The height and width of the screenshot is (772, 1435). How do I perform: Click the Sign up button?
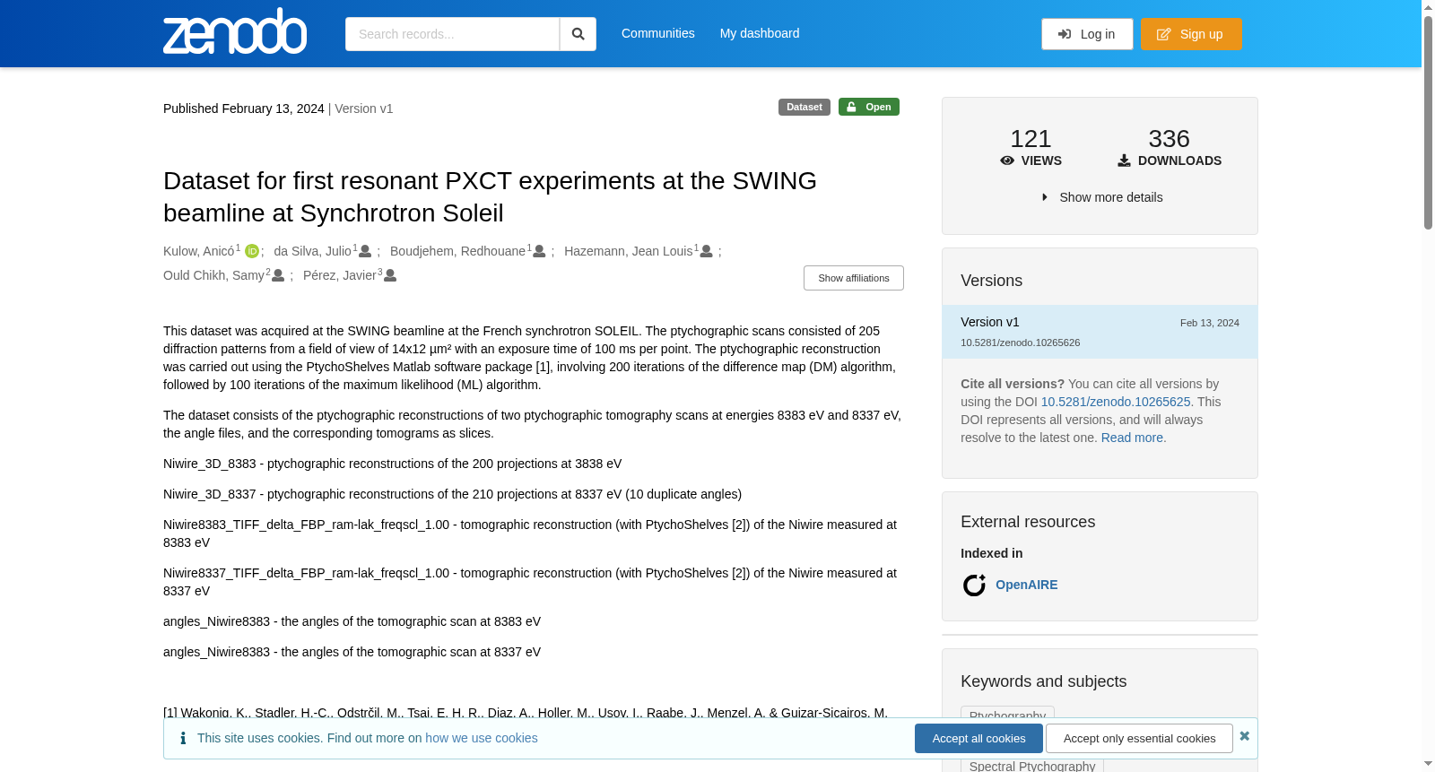(1191, 34)
